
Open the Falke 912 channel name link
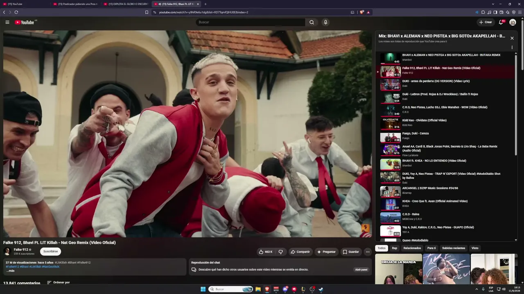coord(21,249)
